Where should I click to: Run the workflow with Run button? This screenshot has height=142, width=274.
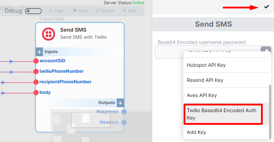(x=130, y=11)
